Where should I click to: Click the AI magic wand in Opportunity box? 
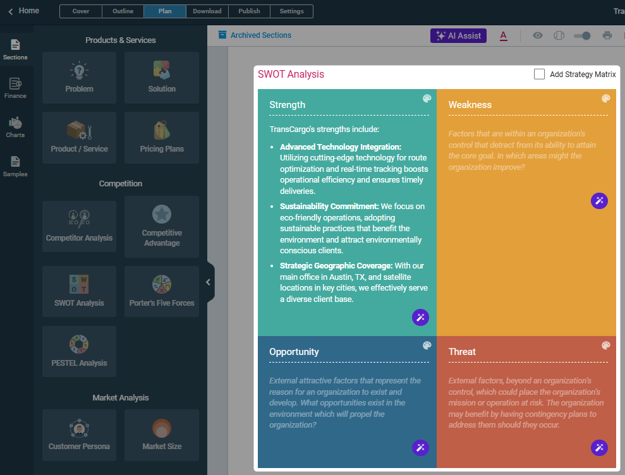[420, 447]
